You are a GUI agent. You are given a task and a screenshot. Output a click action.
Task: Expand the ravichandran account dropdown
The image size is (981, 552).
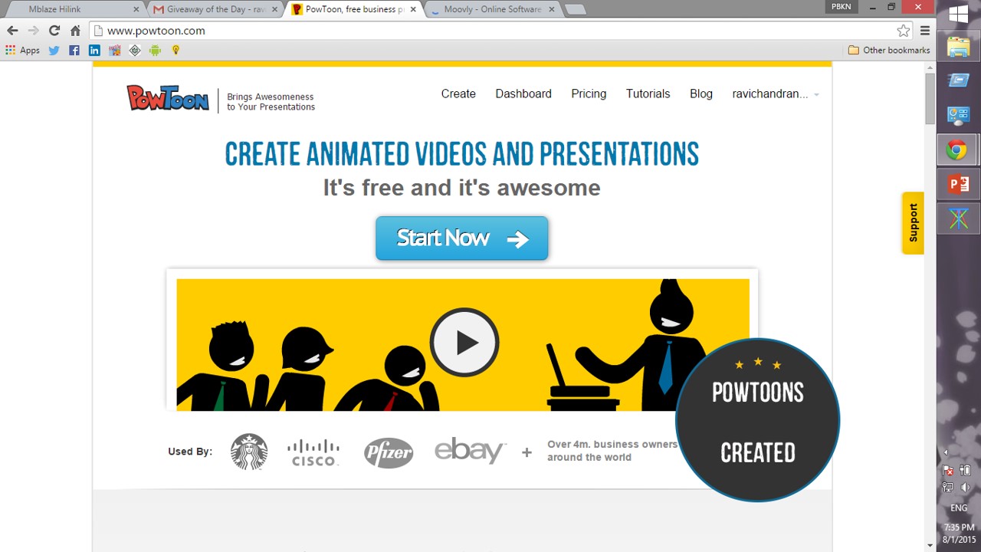(x=816, y=94)
